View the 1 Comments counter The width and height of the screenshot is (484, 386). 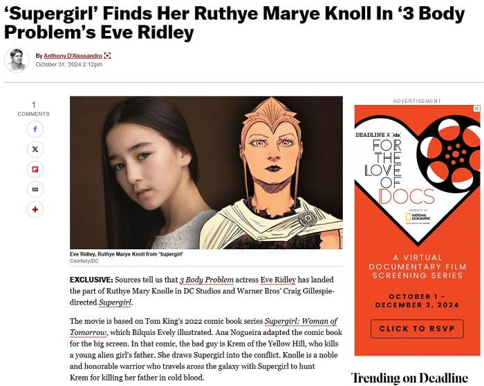tap(34, 109)
